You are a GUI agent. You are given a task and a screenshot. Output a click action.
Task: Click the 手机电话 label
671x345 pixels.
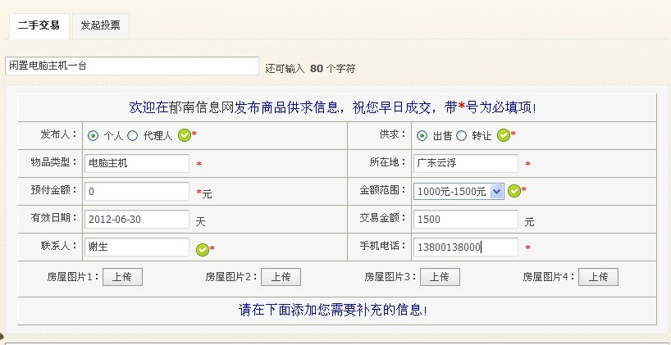(x=382, y=246)
